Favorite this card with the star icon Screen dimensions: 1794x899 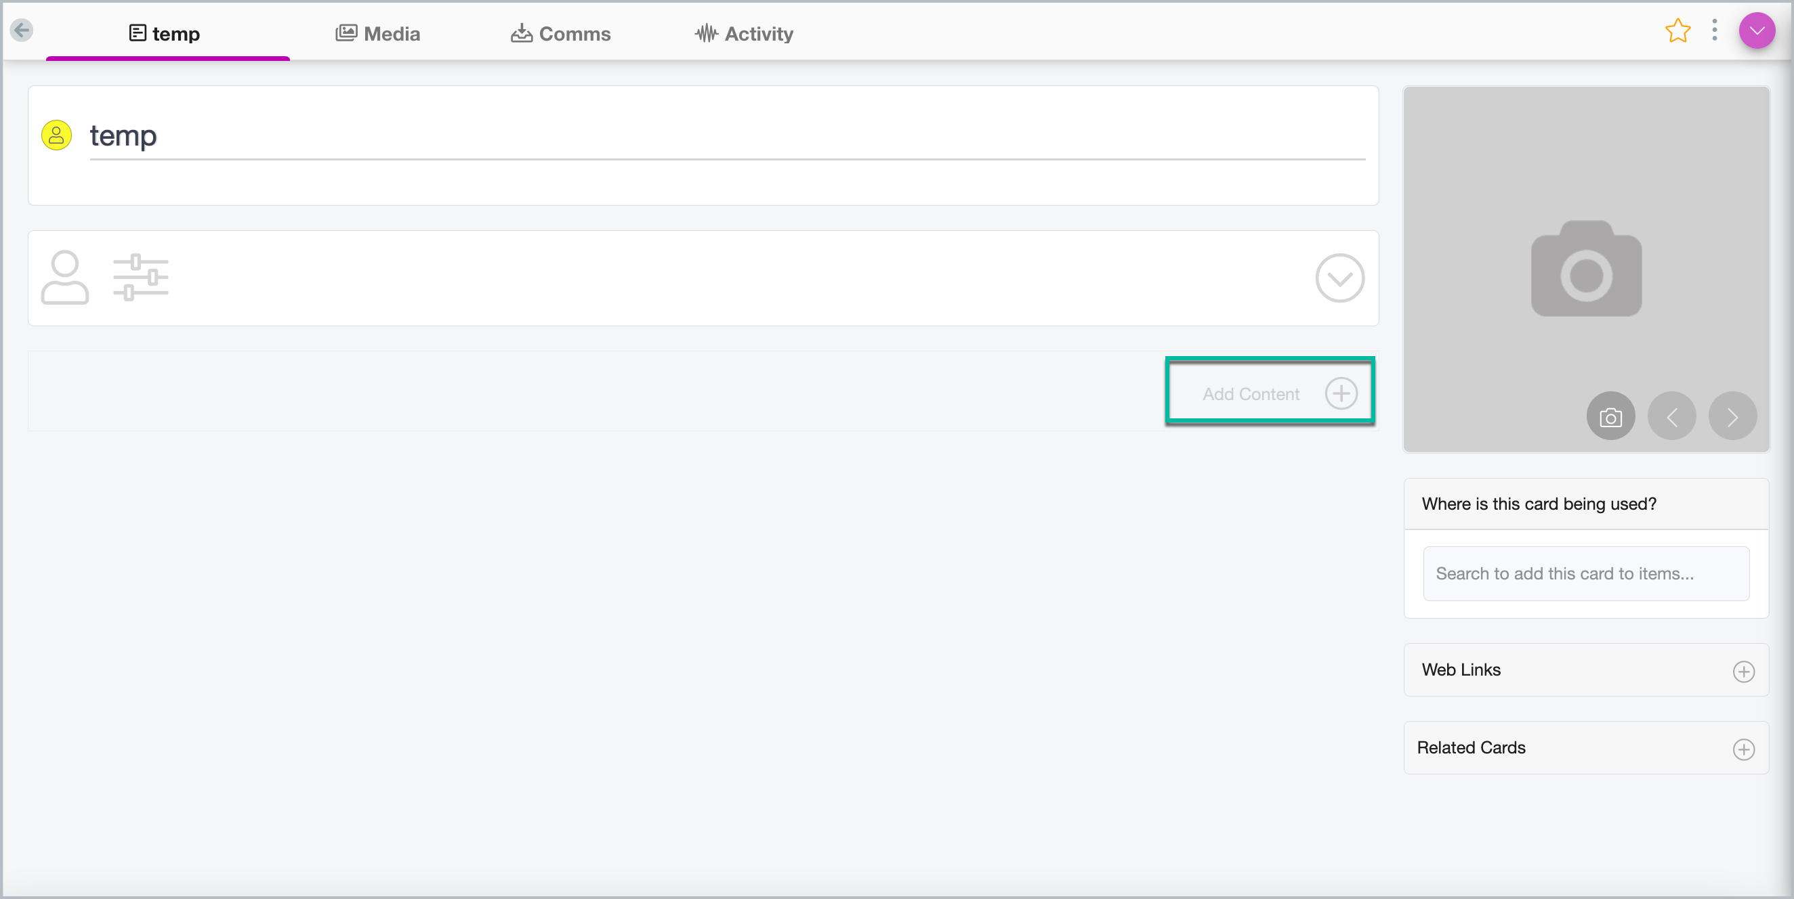[1677, 30]
